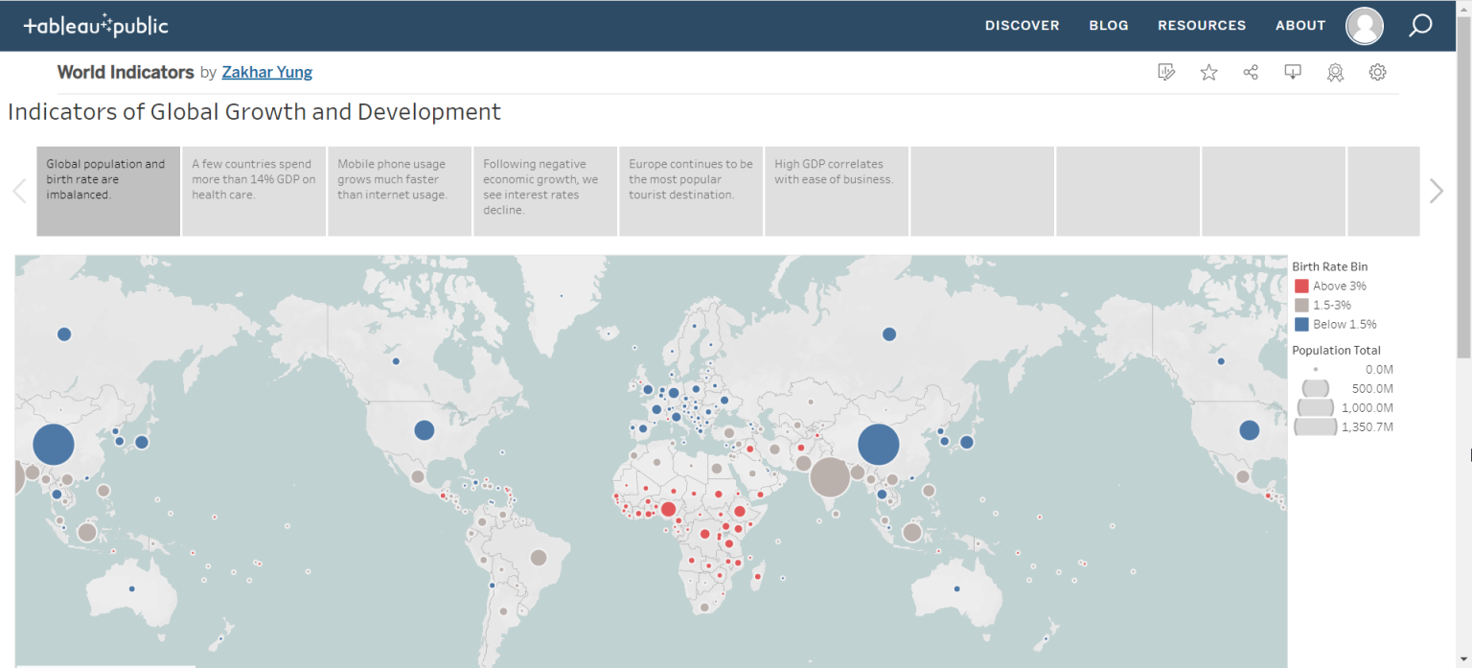The image size is (1472, 668).
Task: Open the Make a Copy workbook icon
Action: 1166,72
